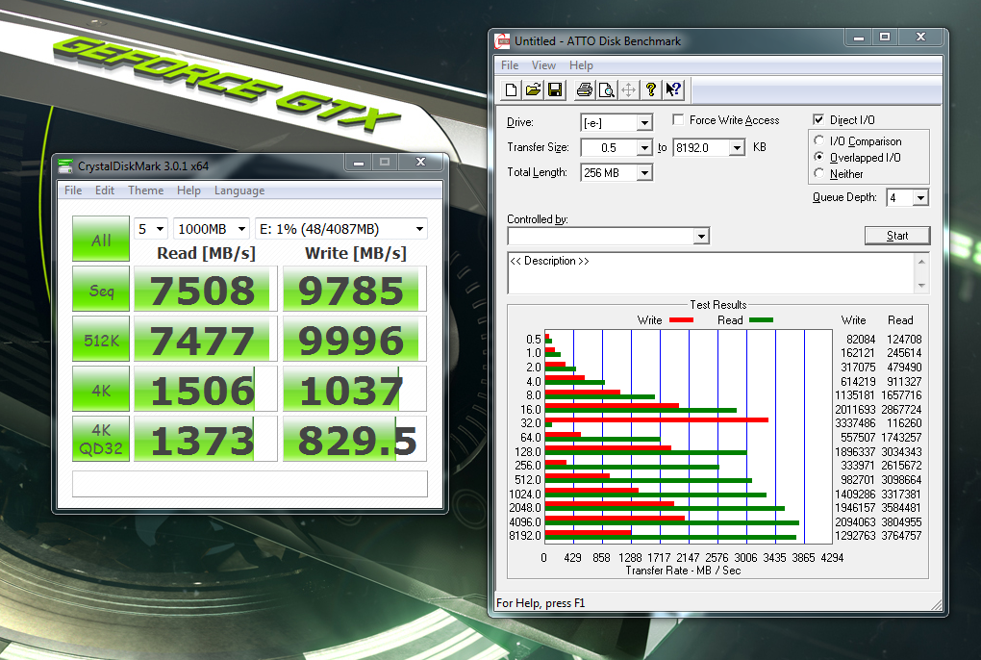The image size is (981, 660).
Task: Click the Seq read result 7508
Action: point(205,289)
